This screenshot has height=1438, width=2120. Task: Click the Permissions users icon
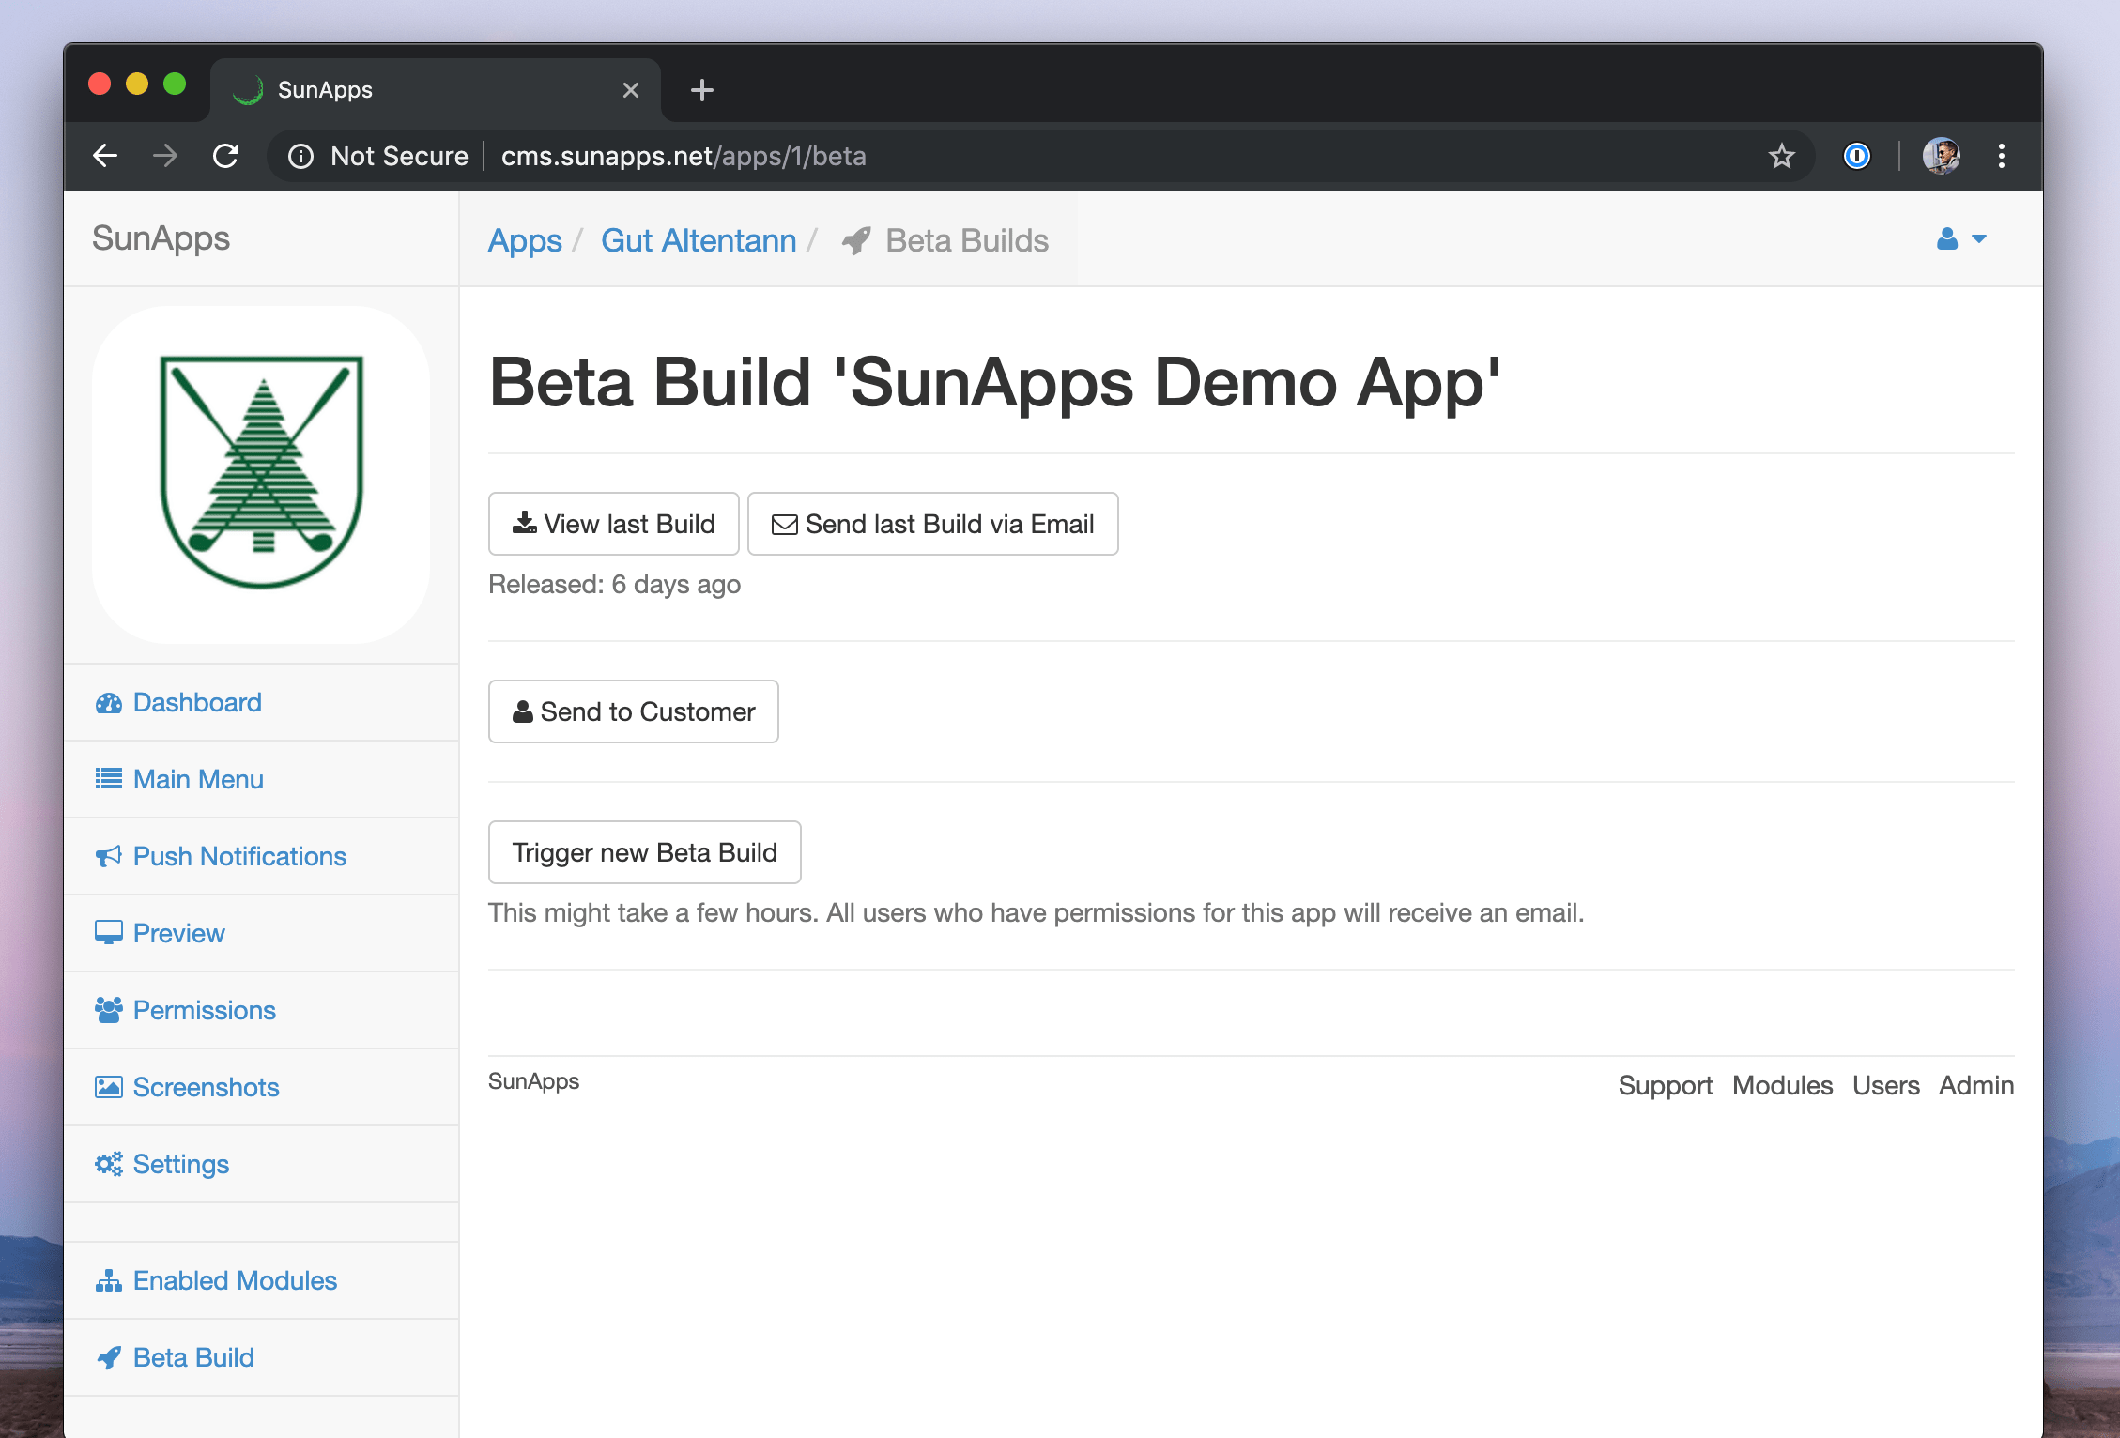point(109,1010)
